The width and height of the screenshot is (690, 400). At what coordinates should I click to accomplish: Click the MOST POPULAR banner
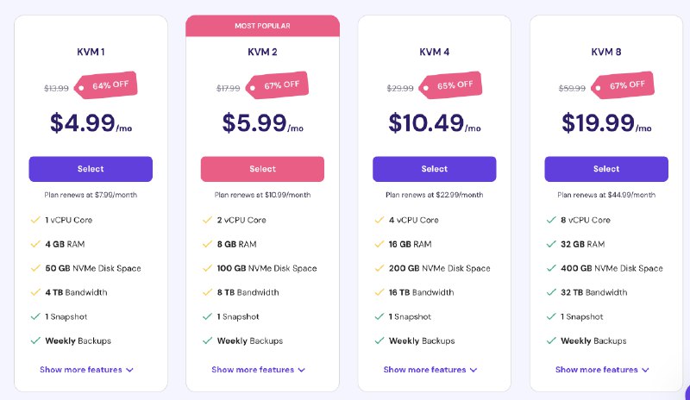pos(263,26)
